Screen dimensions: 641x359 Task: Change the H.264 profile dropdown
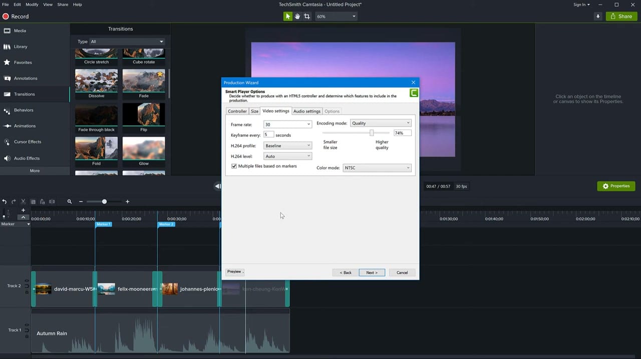(287, 145)
